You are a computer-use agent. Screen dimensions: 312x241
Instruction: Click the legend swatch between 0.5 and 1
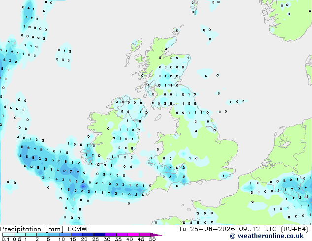coord(20,235)
